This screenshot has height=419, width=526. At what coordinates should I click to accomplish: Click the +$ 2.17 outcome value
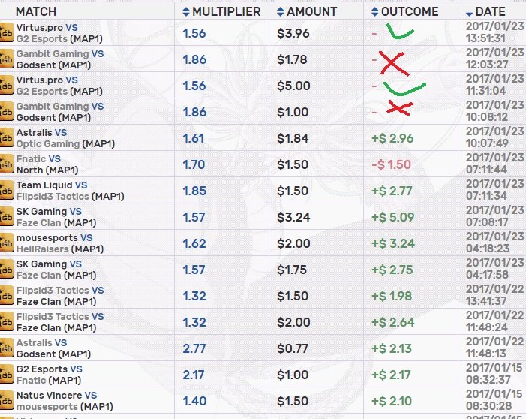[x=391, y=375]
